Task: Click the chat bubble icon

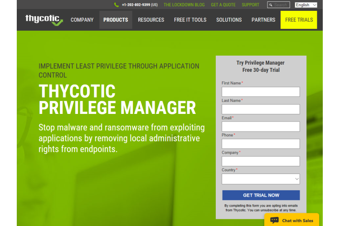Action: [x=274, y=220]
